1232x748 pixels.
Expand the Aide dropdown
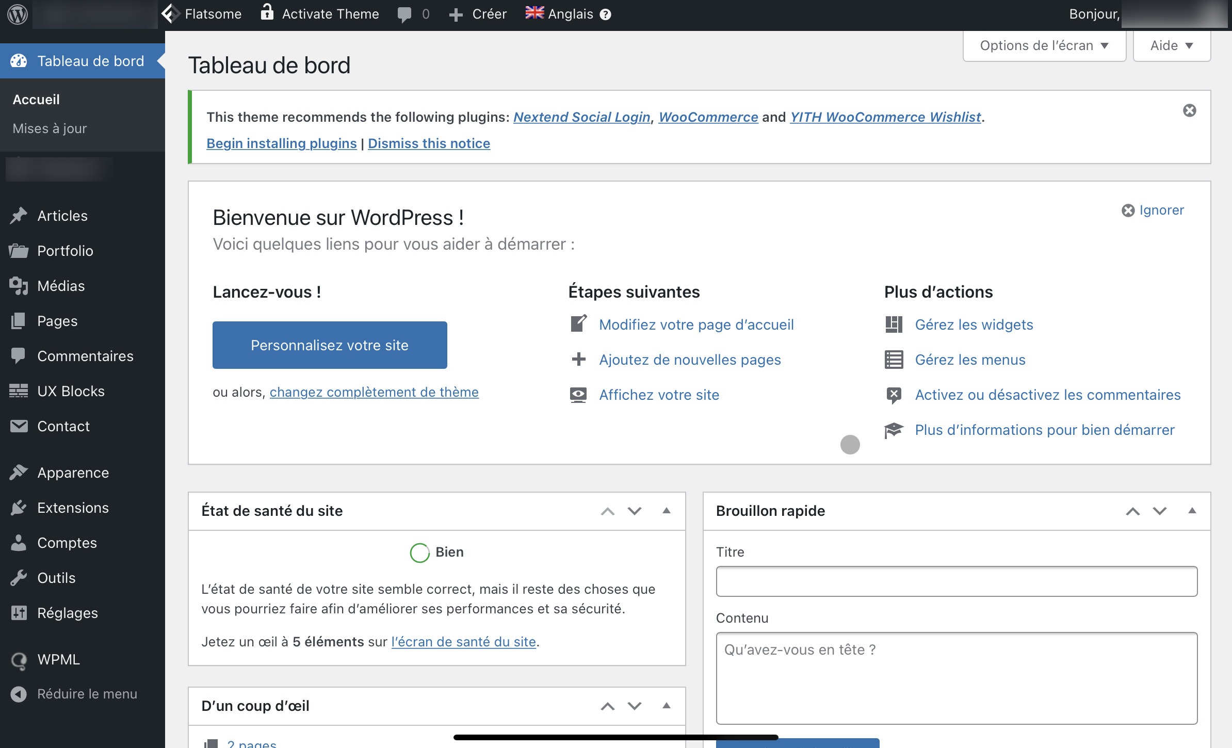tap(1172, 45)
